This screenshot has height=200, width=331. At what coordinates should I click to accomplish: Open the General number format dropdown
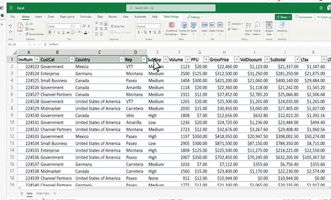coord(148,26)
